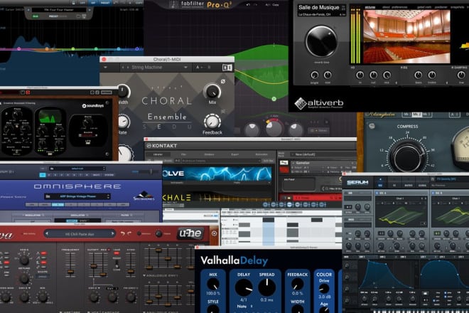Select the green node on Pro-Q curve bottom

coord(274,99)
